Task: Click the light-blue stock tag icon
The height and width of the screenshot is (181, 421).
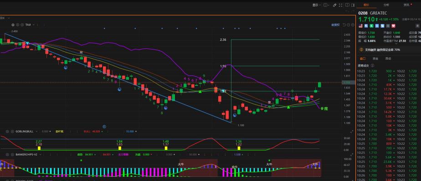Action: click(x=383, y=26)
